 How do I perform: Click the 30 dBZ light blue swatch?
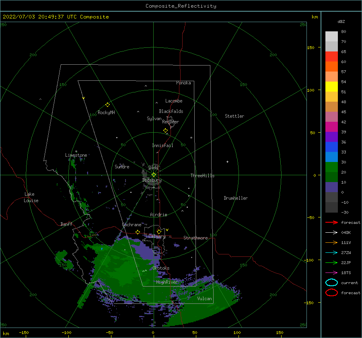[x=331, y=157]
